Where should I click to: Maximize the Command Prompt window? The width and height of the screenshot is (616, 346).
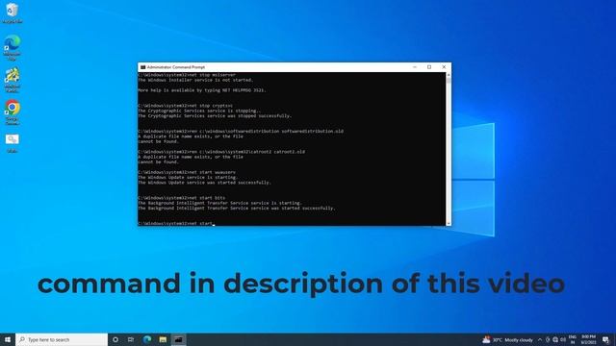click(x=429, y=67)
